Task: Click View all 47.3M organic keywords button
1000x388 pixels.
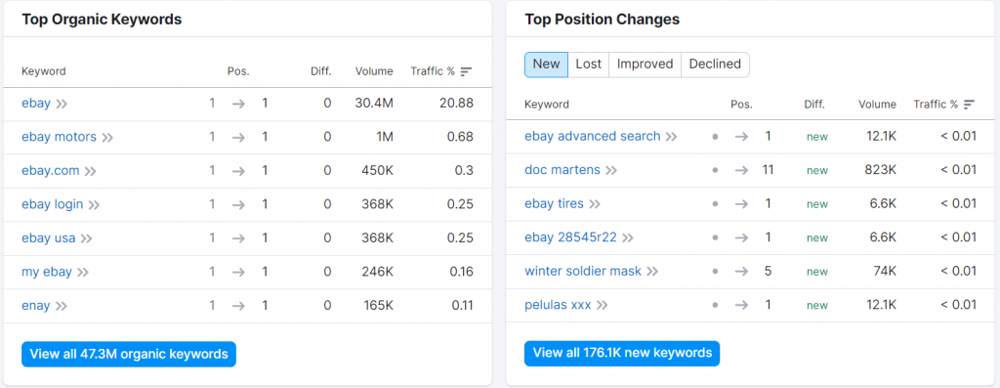Action: point(129,354)
